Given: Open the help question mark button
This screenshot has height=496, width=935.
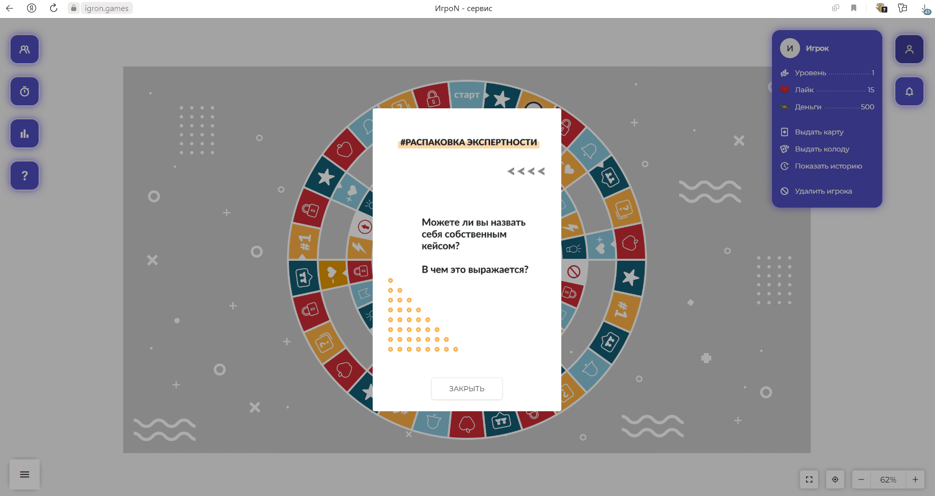Looking at the screenshot, I should click(x=25, y=176).
